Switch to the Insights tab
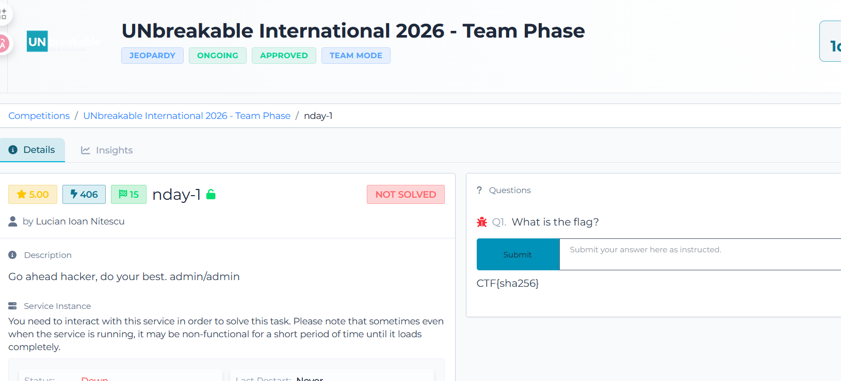 [x=107, y=150]
